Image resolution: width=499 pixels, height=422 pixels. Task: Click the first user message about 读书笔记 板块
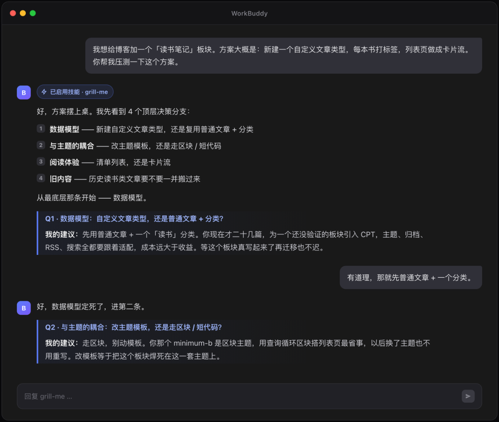(x=284, y=56)
